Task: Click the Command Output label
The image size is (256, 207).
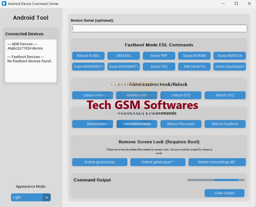Action: pos(92,180)
